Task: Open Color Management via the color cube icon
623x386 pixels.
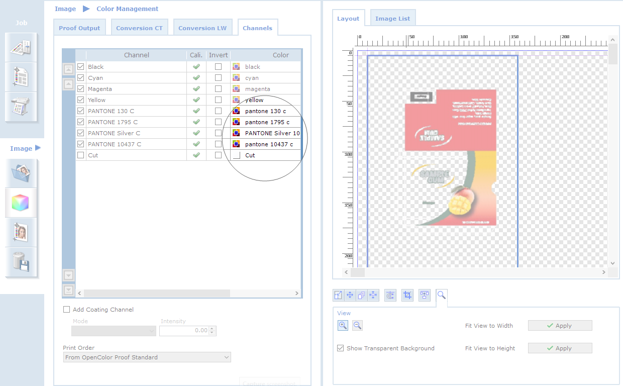Action: coord(21,203)
